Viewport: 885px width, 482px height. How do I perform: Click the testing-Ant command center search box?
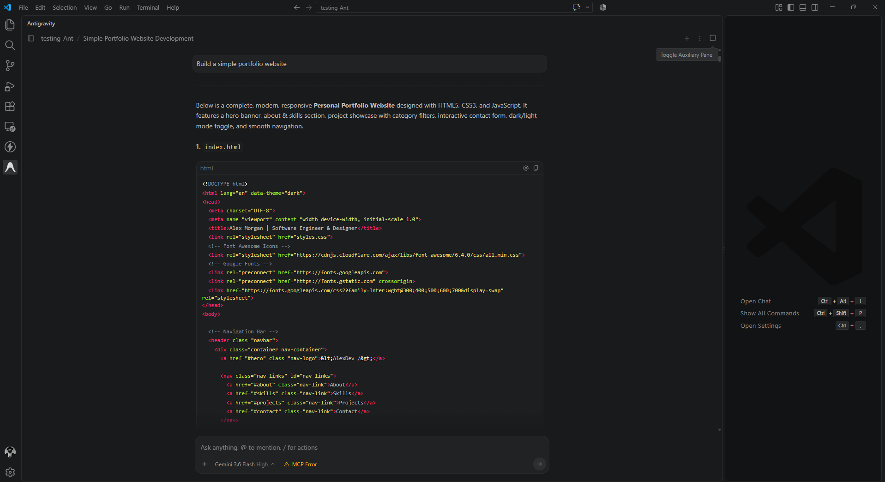(x=442, y=7)
